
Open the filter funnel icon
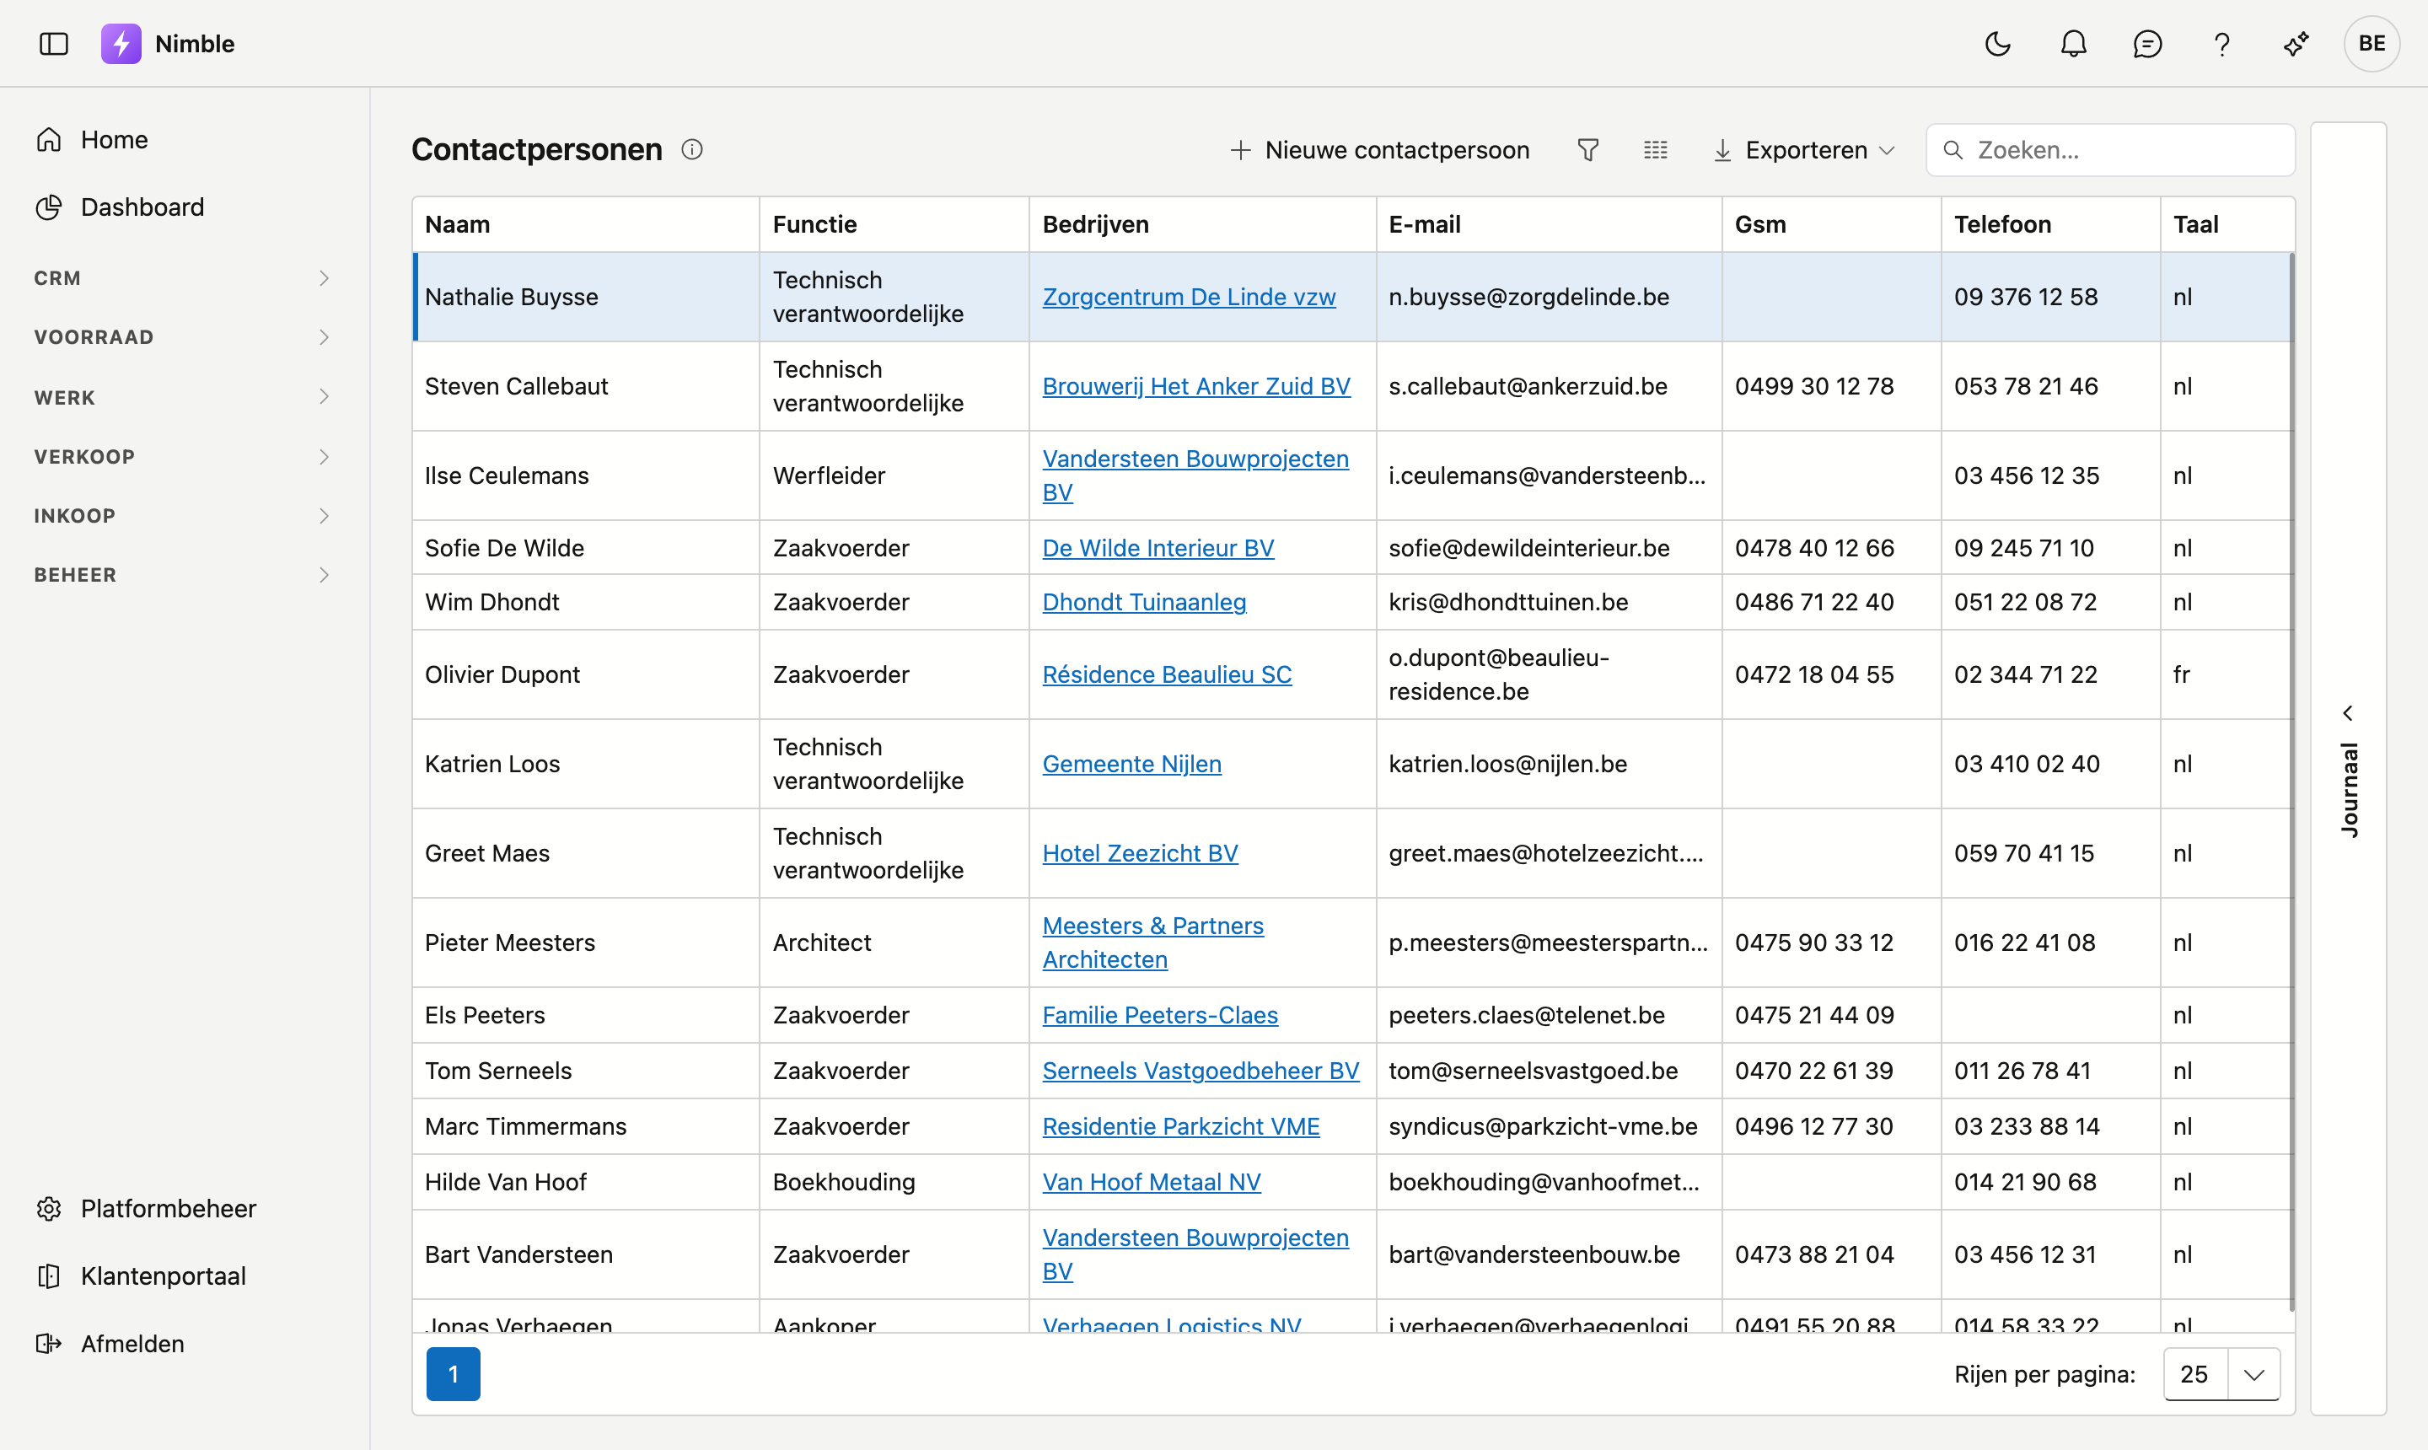point(1588,149)
